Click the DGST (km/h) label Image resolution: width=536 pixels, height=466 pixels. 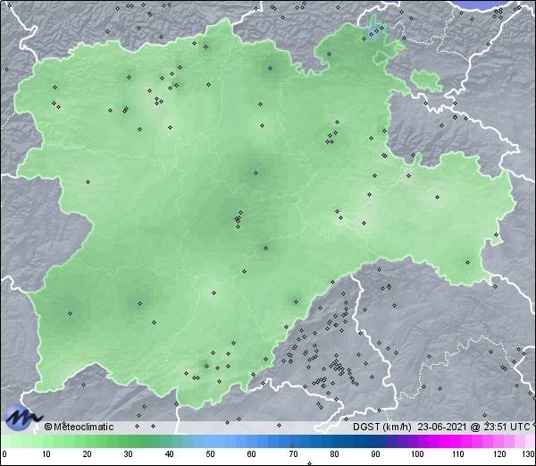coord(382,427)
